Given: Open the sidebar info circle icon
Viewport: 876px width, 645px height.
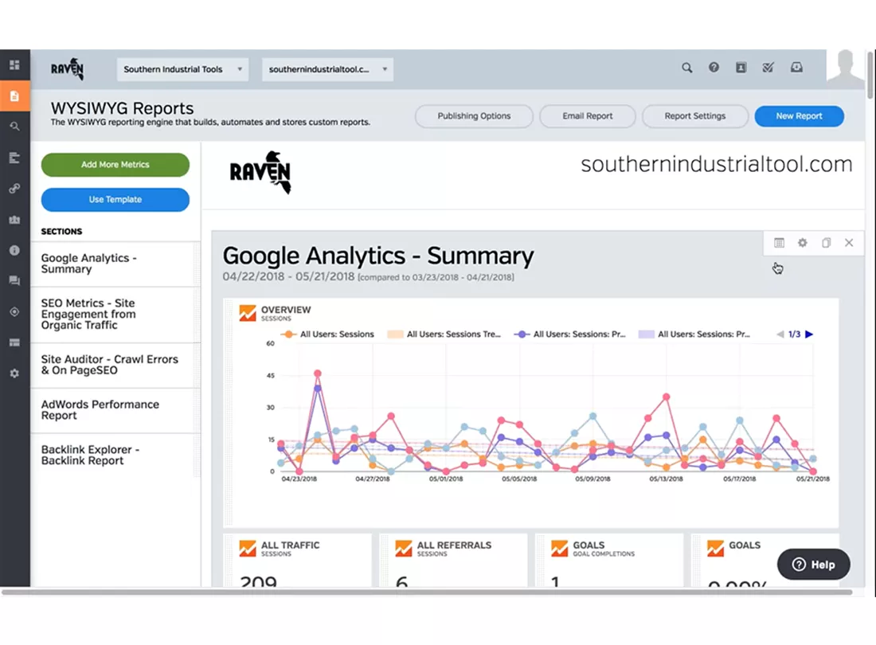Looking at the screenshot, I should [x=14, y=250].
